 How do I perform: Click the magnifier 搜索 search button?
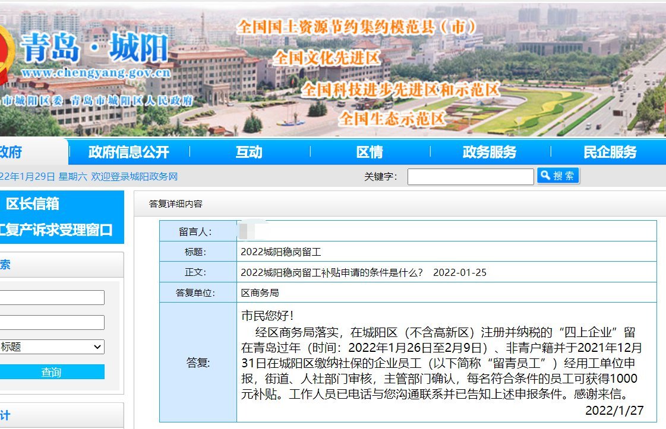pyautogui.click(x=558, y=176)
